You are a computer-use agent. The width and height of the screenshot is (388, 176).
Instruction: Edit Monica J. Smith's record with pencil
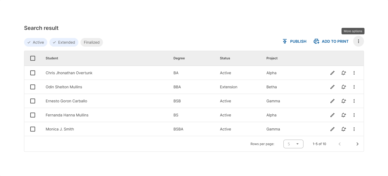pos(332,129)
